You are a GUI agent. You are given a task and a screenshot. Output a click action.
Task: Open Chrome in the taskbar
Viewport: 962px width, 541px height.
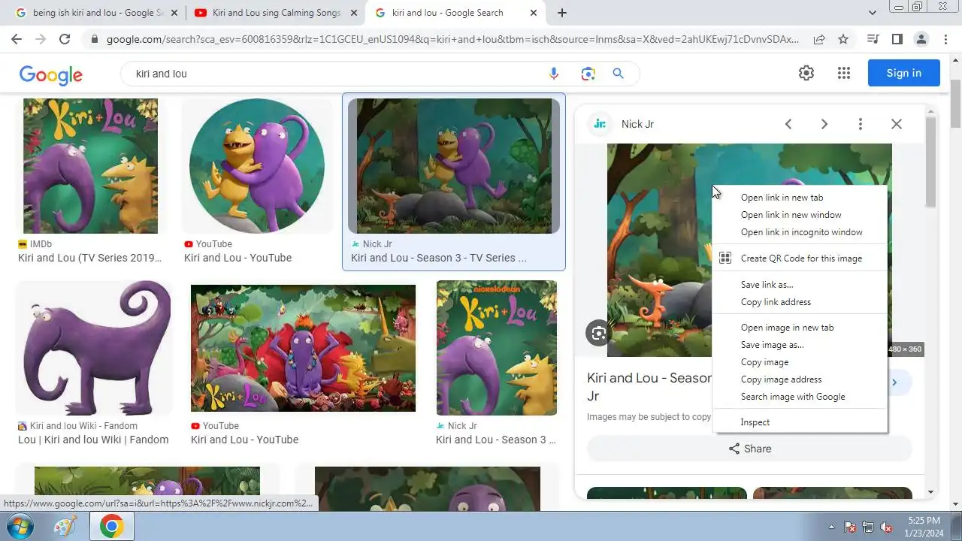[111, 527]
